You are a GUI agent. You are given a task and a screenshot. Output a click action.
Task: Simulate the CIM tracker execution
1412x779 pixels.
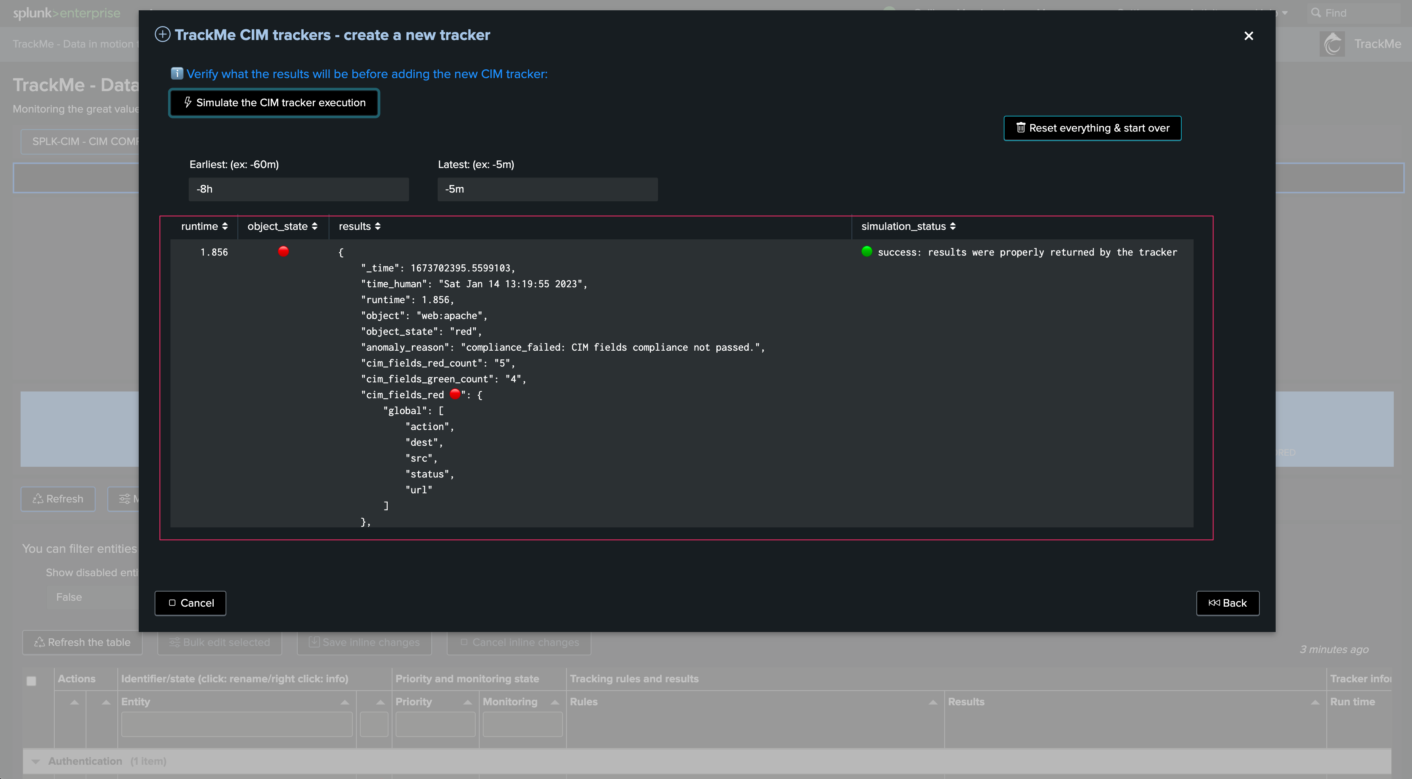pos(274,103)
